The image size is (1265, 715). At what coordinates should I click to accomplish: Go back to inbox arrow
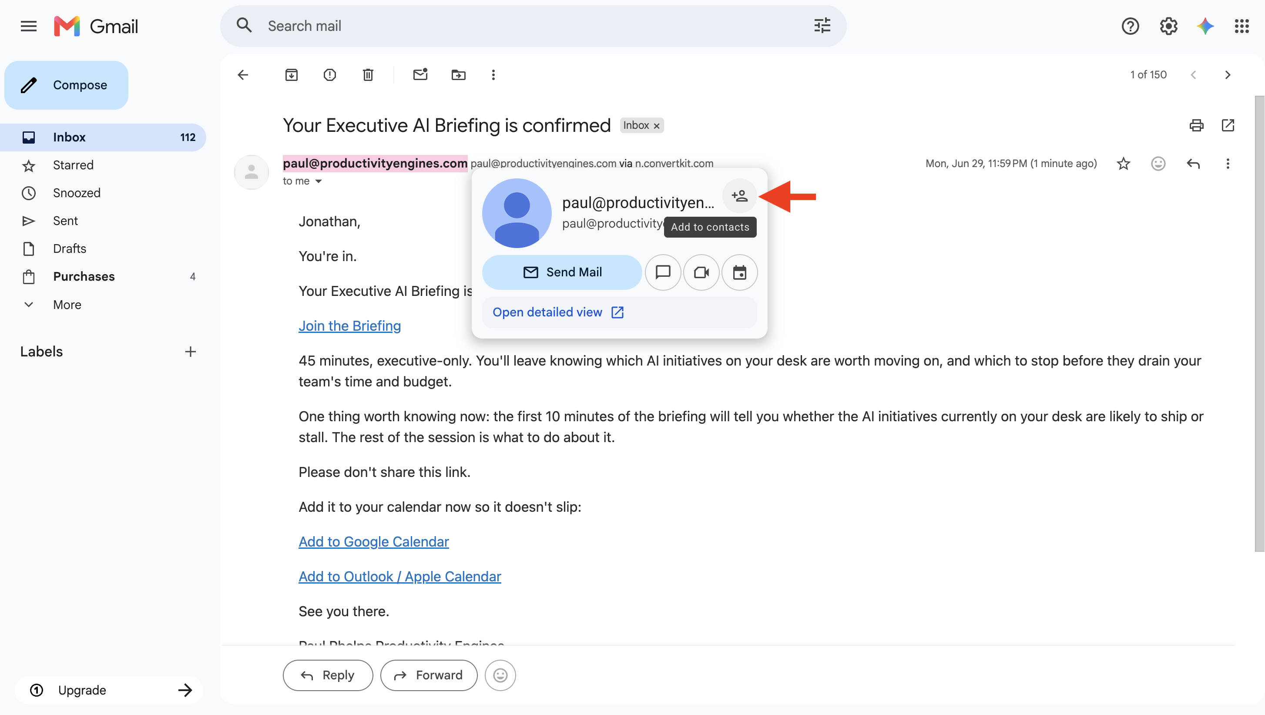click(243, 75)
